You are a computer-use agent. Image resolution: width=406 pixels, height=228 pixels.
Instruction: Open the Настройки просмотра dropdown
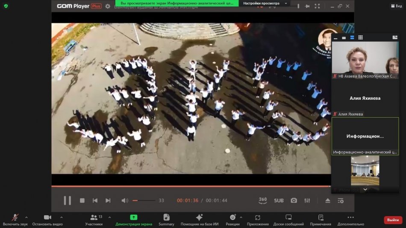pos(265,3)
